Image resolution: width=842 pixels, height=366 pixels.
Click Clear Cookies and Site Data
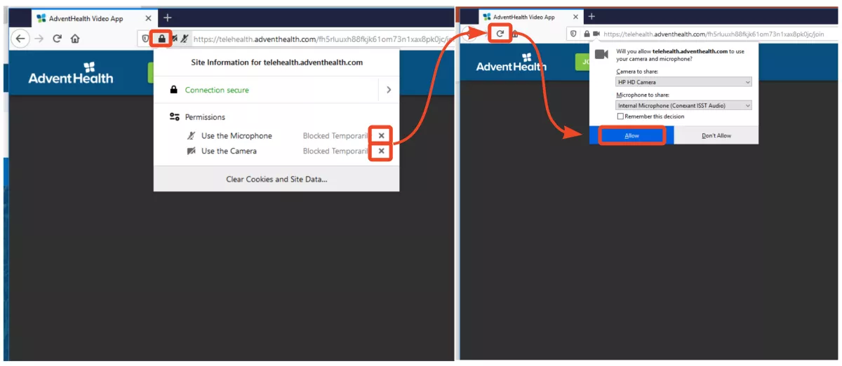(276, 179)
